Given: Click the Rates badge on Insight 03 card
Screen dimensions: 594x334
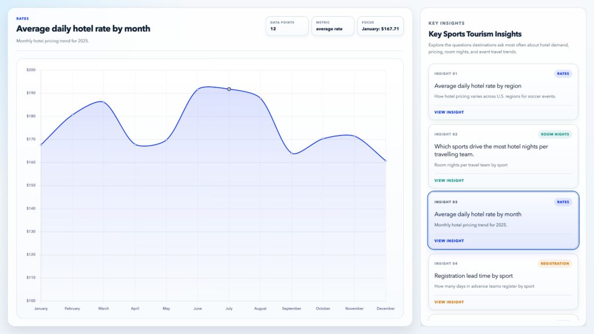Looking at the screenshot, I should point(563,202).
